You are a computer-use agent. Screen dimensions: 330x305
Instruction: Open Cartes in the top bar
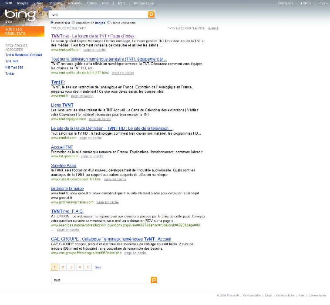[x=92, y=3]
